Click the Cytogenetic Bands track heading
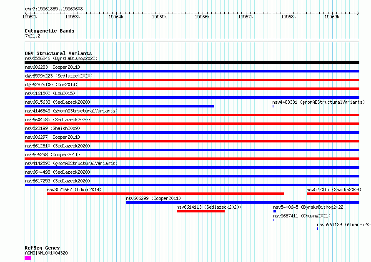The height and width of the screenshot is (262, 371). click(x=50, y=31)
